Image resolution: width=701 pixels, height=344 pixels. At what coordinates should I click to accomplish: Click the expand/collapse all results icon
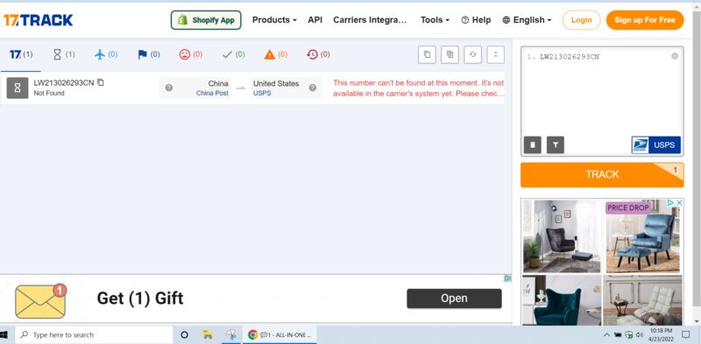coord(495,54)
